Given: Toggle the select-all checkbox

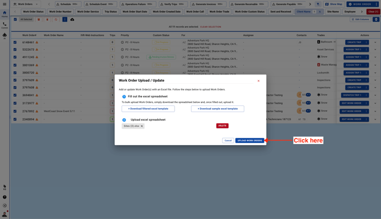Looking at the screenshot, I should [15, 19].
